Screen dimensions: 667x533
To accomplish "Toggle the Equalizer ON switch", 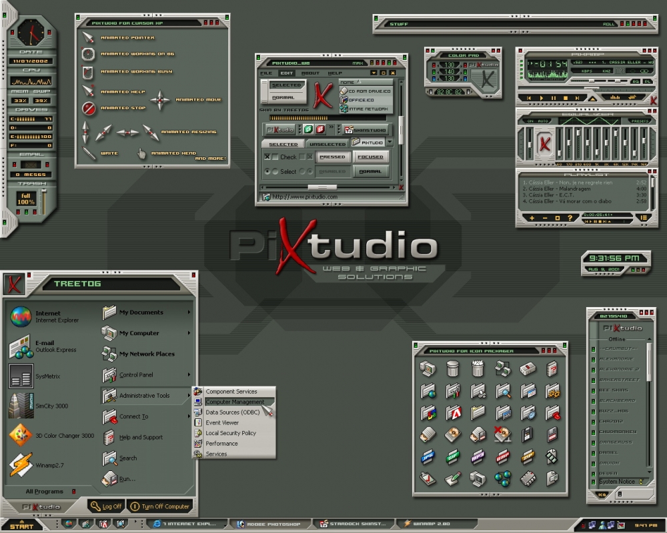I will [x=530, y=121].
